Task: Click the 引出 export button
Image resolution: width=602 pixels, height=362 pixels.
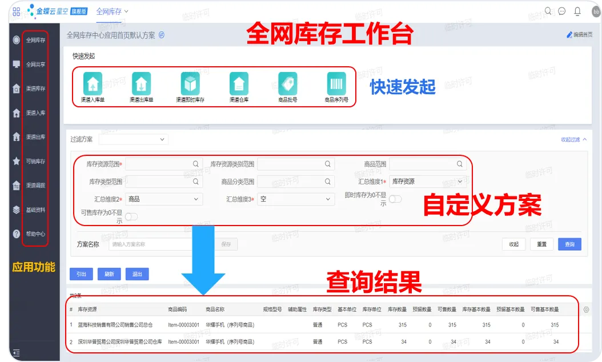Action: [x=81, y=274]
